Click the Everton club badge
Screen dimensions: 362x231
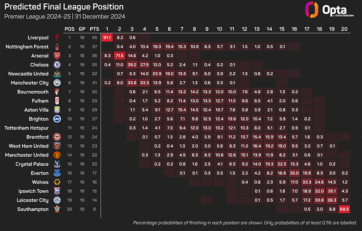[x=57, y=173]
